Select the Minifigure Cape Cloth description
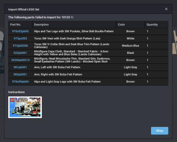Screen dimensions: 177x142 (71, 53)
